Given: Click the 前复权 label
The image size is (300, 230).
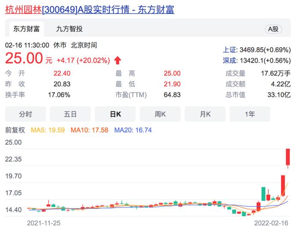Looking at the screenshot, I should [x=15, y=130].
